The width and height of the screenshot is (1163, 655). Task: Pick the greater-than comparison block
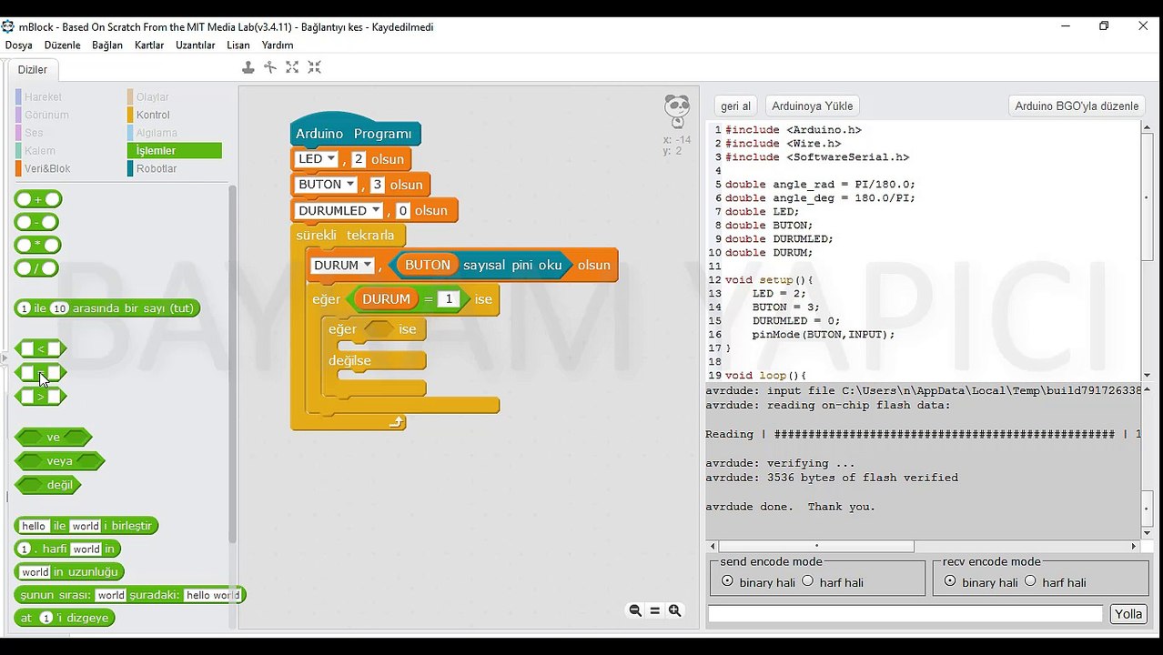tap(41, 397)
